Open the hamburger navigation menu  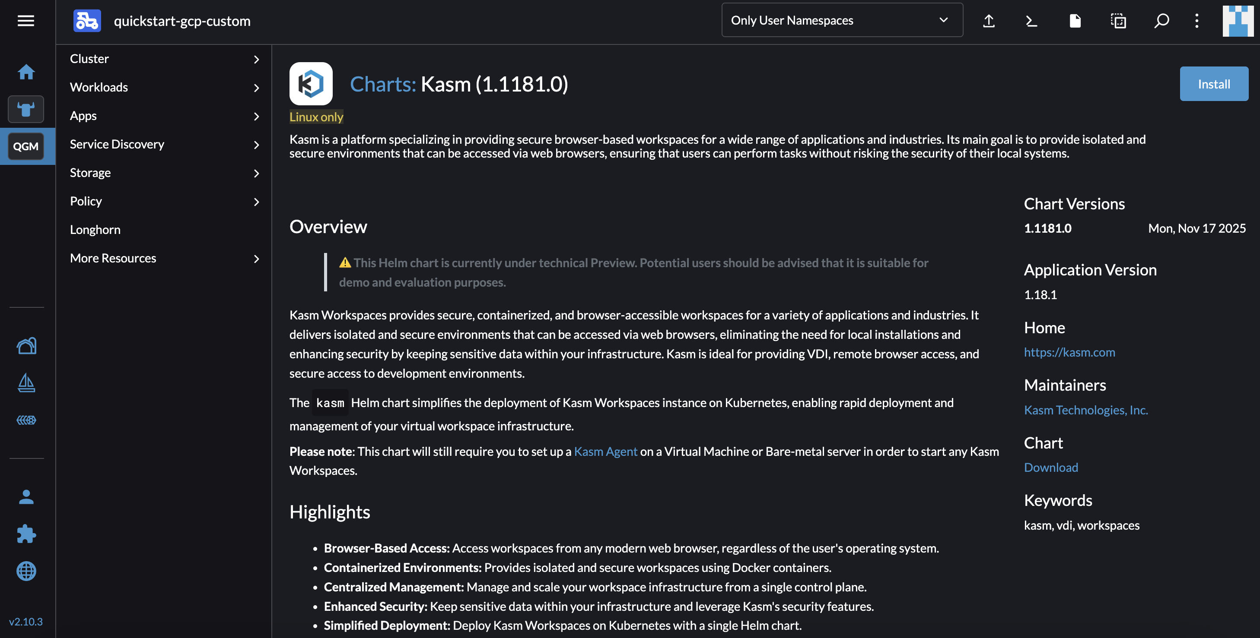[x=26, y=21]
